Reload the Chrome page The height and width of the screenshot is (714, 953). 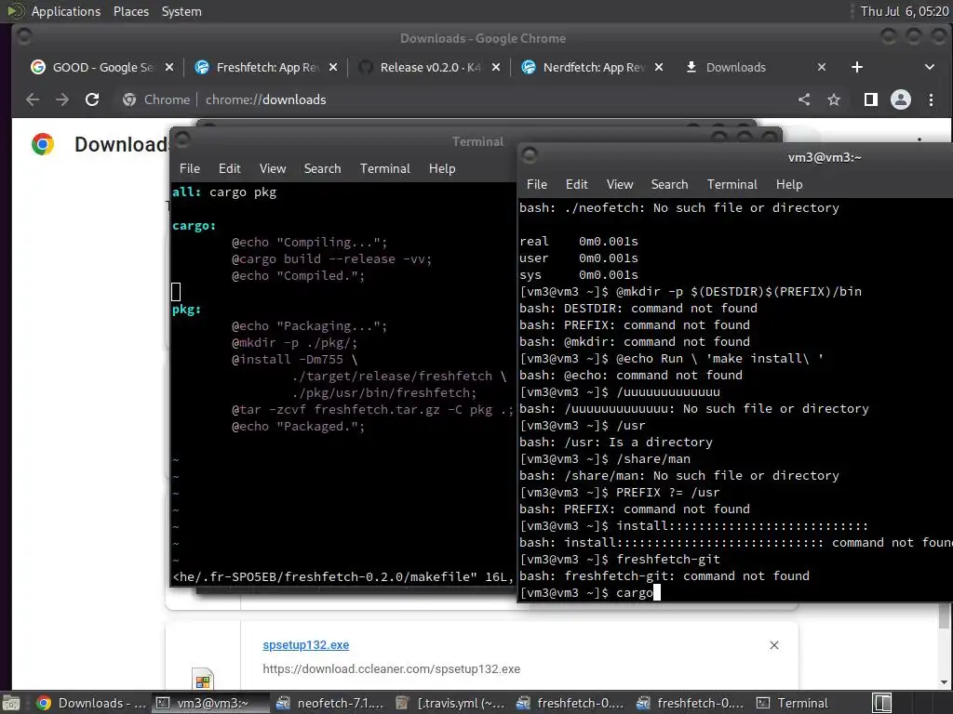pyautogui.click(x=92, y=99)
